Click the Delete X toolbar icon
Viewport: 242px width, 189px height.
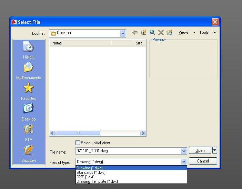[161, 32]
